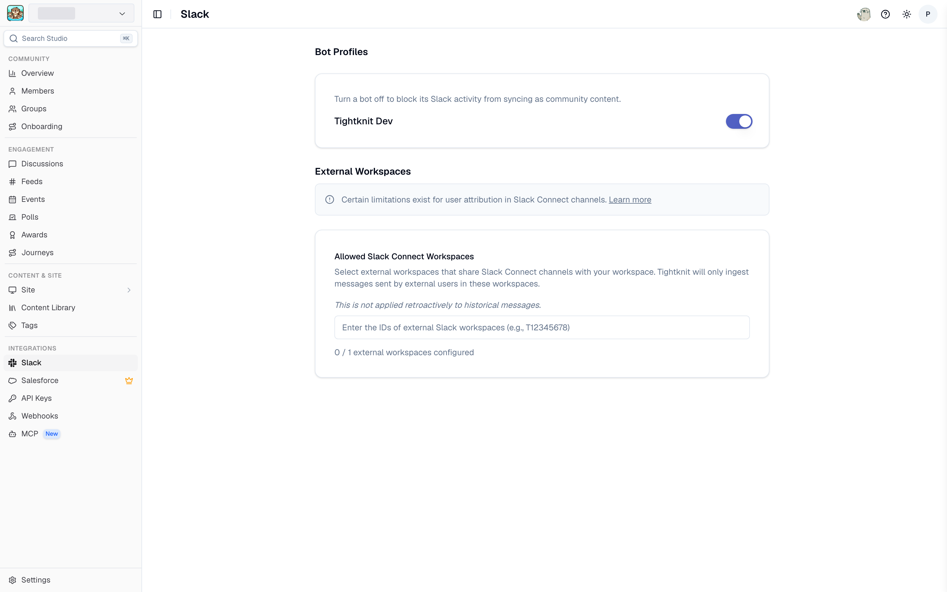Click the Webhooks icon
The height and width of the screenshot is (592, 947).
pos(12,416)
